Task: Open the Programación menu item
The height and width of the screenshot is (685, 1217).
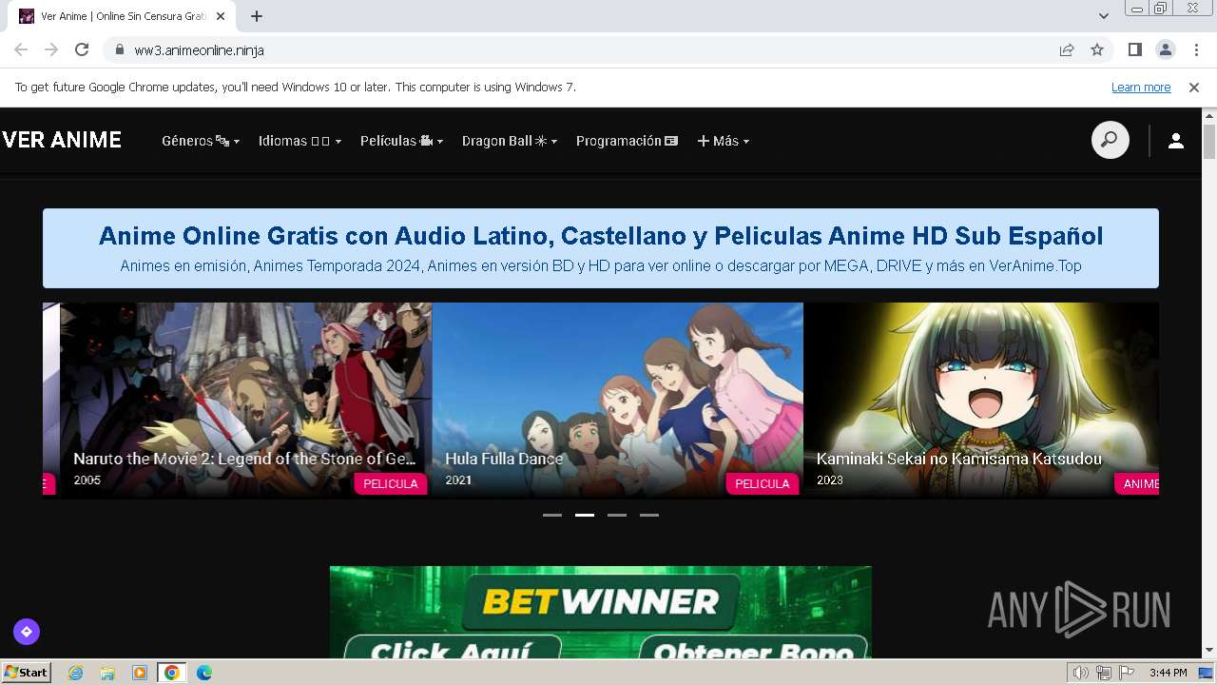Action: (x=627, y=141)
